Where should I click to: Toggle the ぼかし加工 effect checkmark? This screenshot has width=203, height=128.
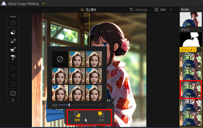tap(199, 93)
